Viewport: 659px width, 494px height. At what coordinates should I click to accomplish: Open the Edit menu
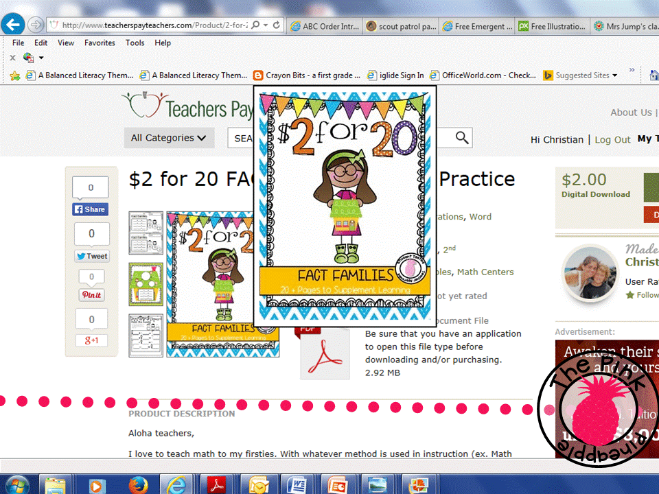(x=41, y=43)
